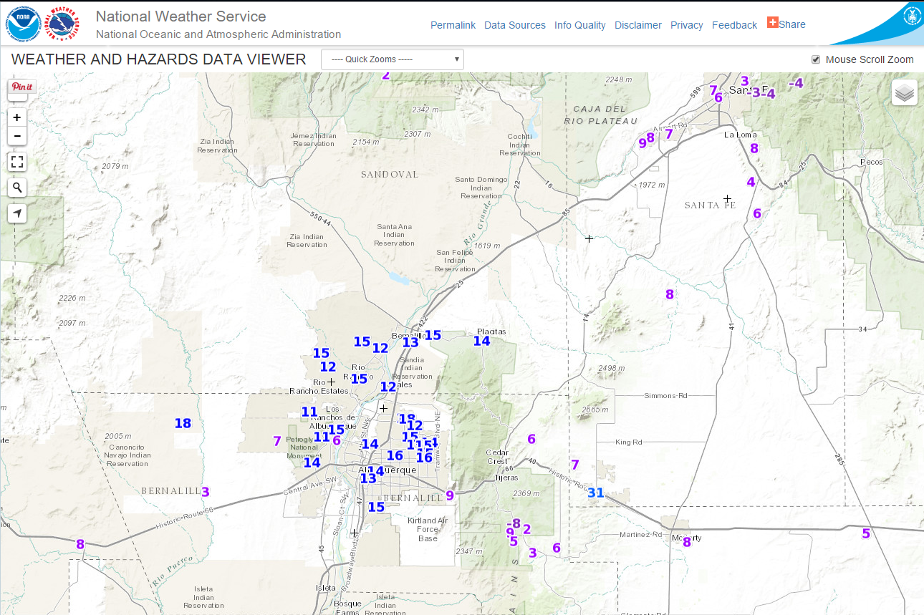
Task: Select the purple -4 map reading
Action: pyautogui.click(x=795, y=83)
